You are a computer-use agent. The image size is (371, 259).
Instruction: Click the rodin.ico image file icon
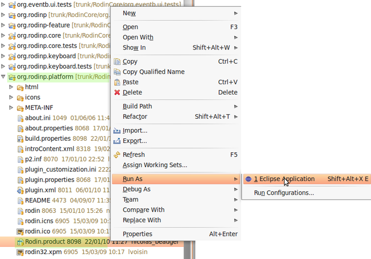pyautogui.click(x=20, y=232)
